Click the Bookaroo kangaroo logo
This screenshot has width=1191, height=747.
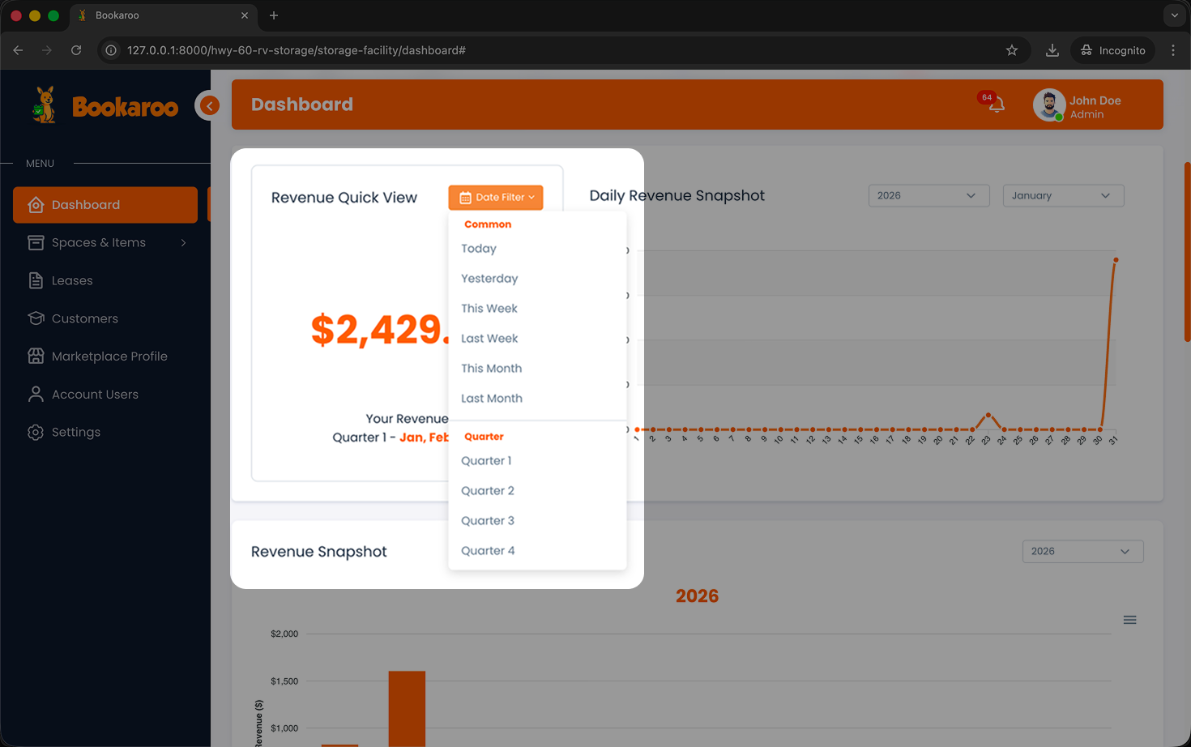tap(45, 105)
